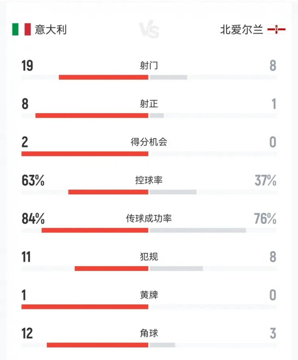Select the 射门 stat label
The image size is (298, 360).
(149, 66)
